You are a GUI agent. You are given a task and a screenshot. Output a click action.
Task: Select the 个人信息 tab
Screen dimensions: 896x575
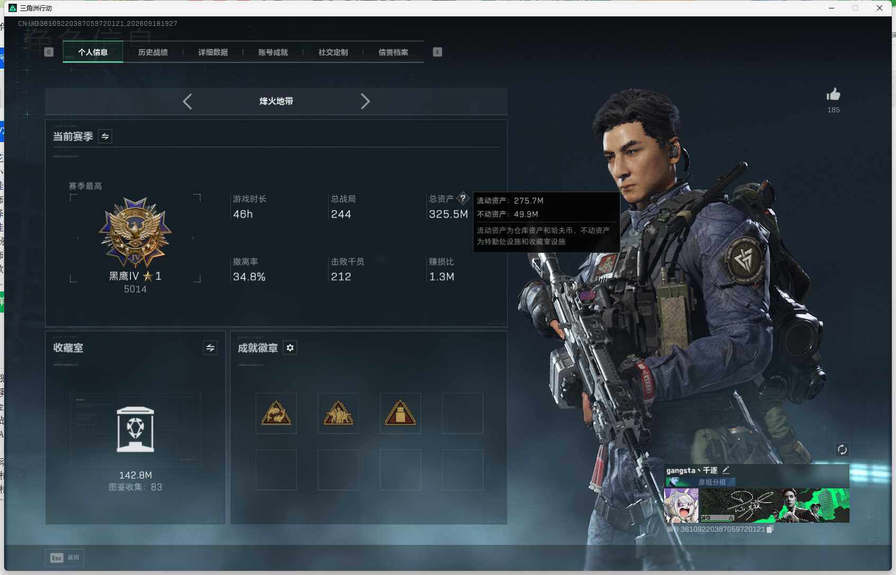point(93,52)
